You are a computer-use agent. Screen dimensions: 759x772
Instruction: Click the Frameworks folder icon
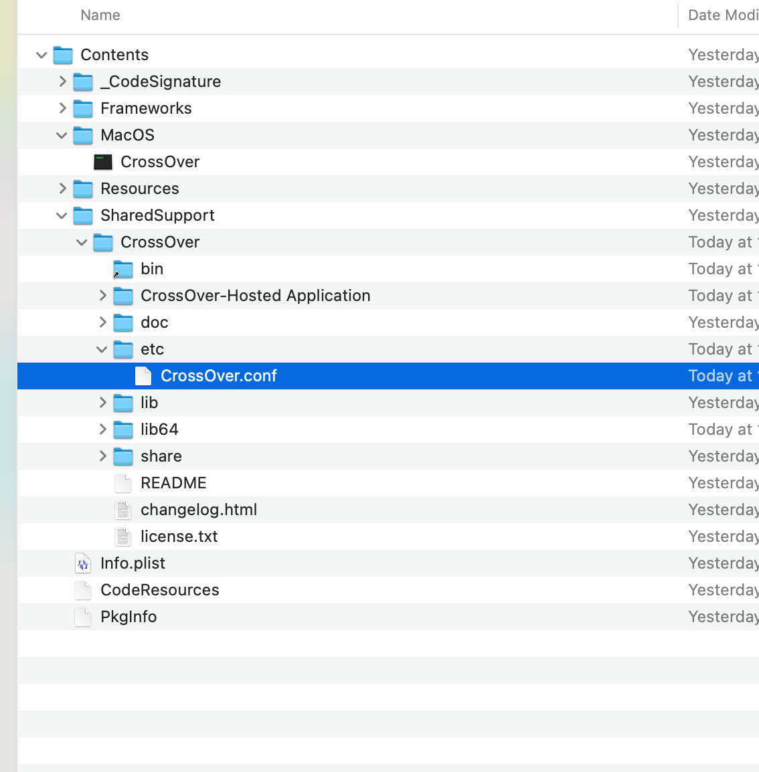tap(83, 108)
